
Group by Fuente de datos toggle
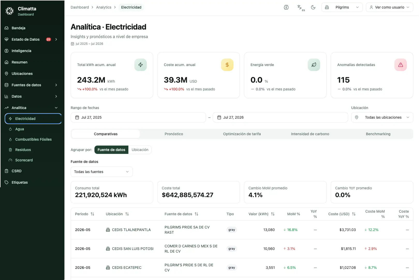(x=111, y=150)
